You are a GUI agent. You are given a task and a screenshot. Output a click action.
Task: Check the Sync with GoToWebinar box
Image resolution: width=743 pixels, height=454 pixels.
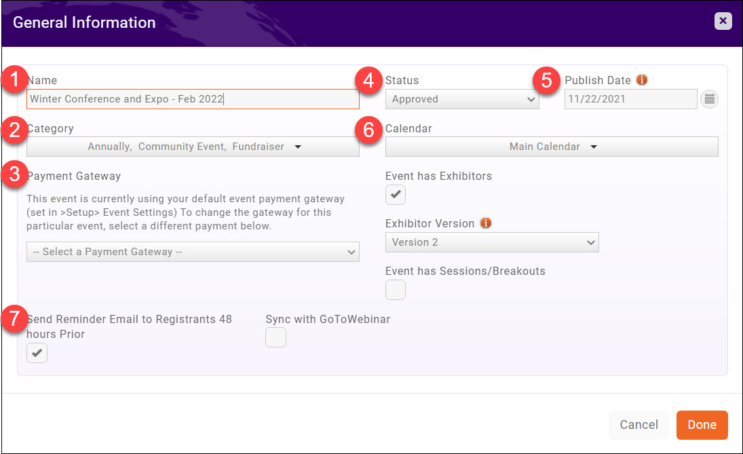(x=276, y=337)
